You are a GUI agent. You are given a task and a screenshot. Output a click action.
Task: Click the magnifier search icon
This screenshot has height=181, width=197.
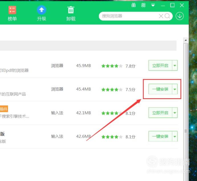click(167, 16)
